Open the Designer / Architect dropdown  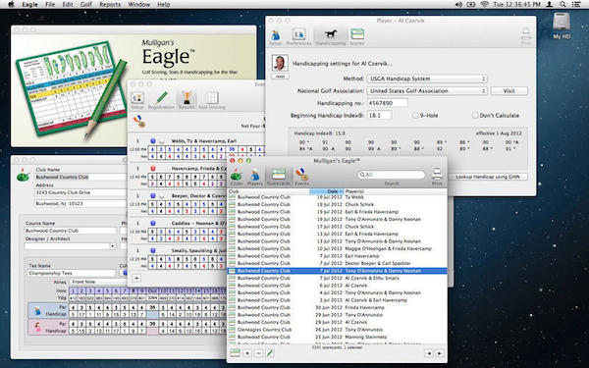coord(71,246)
